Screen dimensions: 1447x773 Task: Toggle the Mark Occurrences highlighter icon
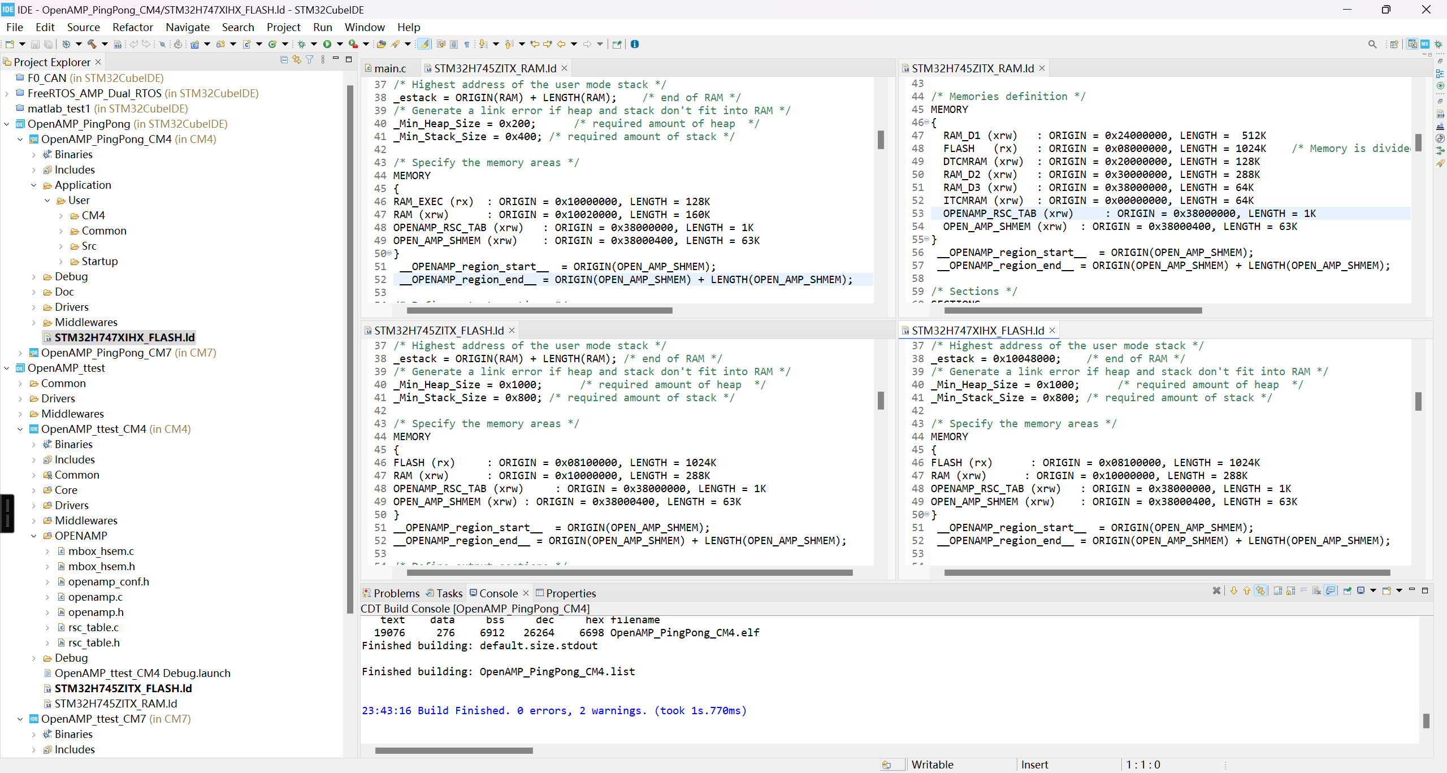click(x=424, y=44)
